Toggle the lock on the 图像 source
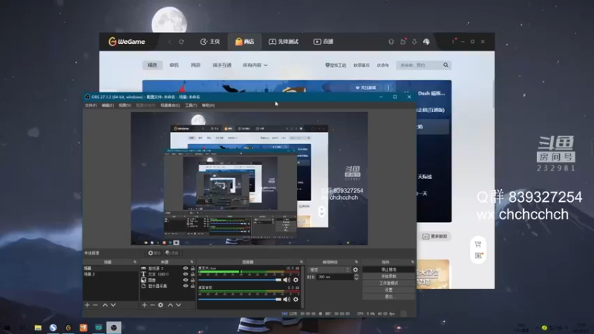Screen dimensions: 594x334 point(192,281)
